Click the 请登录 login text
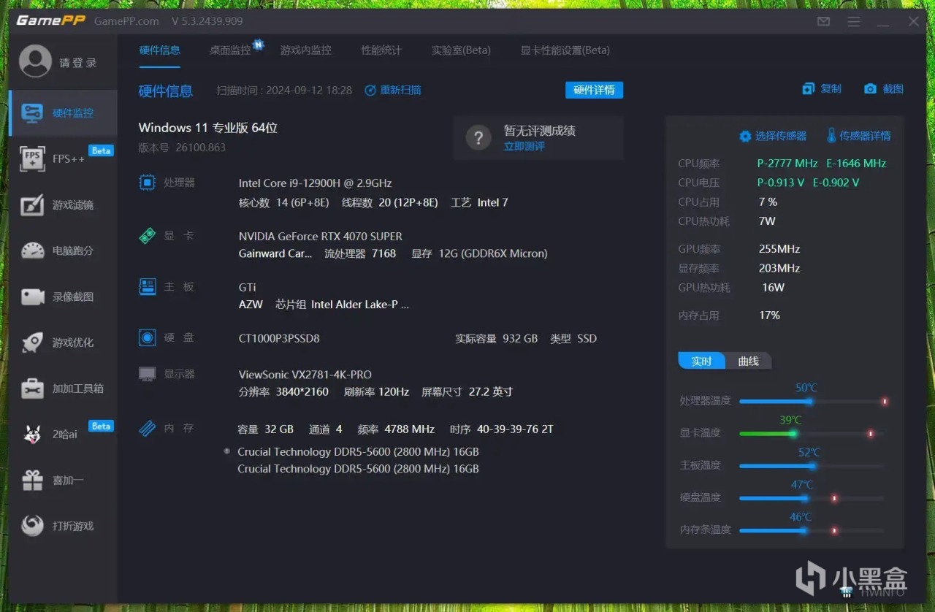Viewport: 935px width, 612px height. click(x=78, y=63)
